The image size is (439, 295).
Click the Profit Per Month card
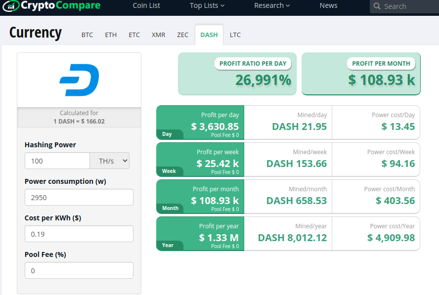coord(361,74)
